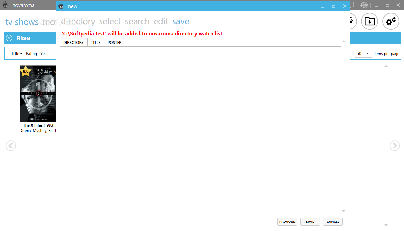Minimize the new dialog window
Image resolution: width=404 pixels, height=231 pixels.
(323, 6)
